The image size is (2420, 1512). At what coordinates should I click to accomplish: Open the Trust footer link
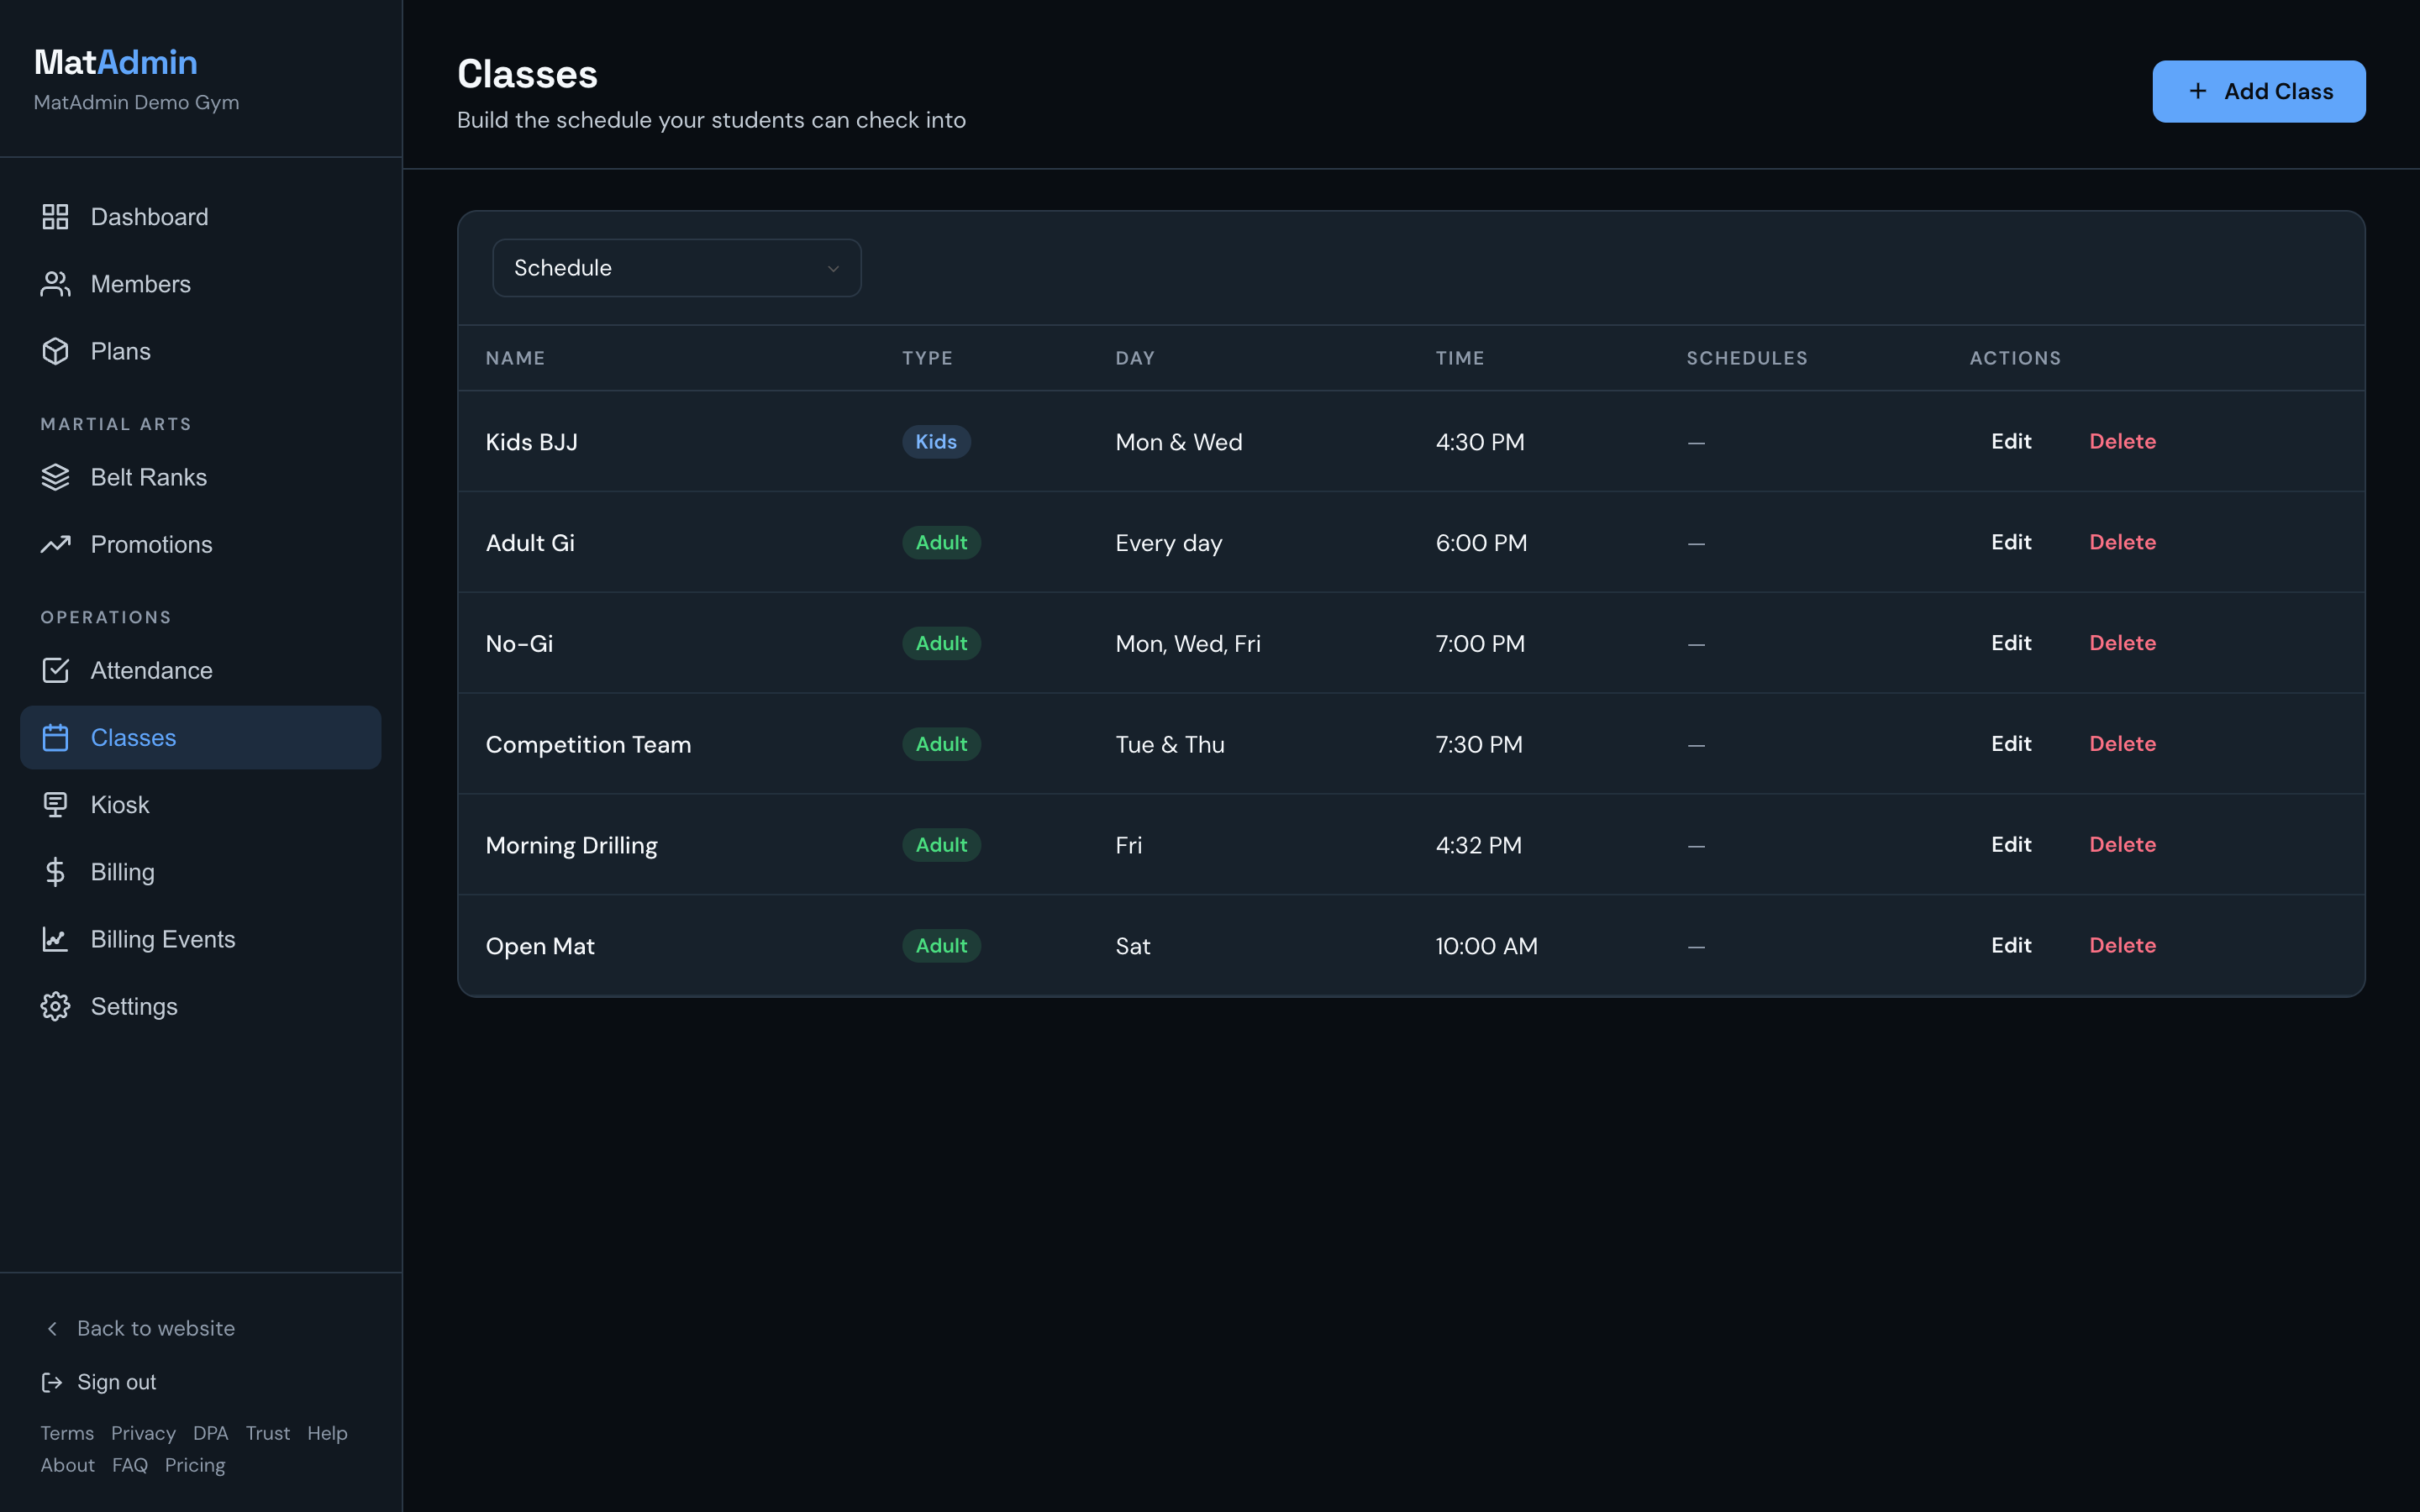pyautogui.click(x=268, y=1433)
